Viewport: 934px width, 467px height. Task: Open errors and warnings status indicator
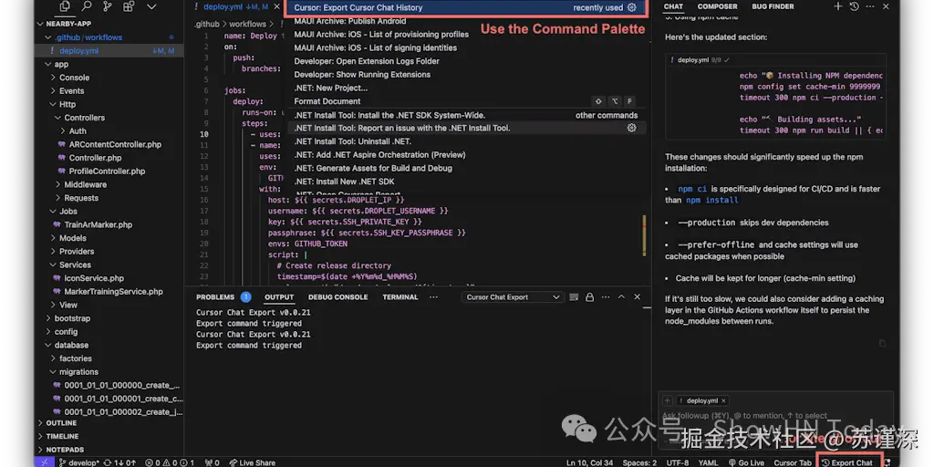pos(171,462)
